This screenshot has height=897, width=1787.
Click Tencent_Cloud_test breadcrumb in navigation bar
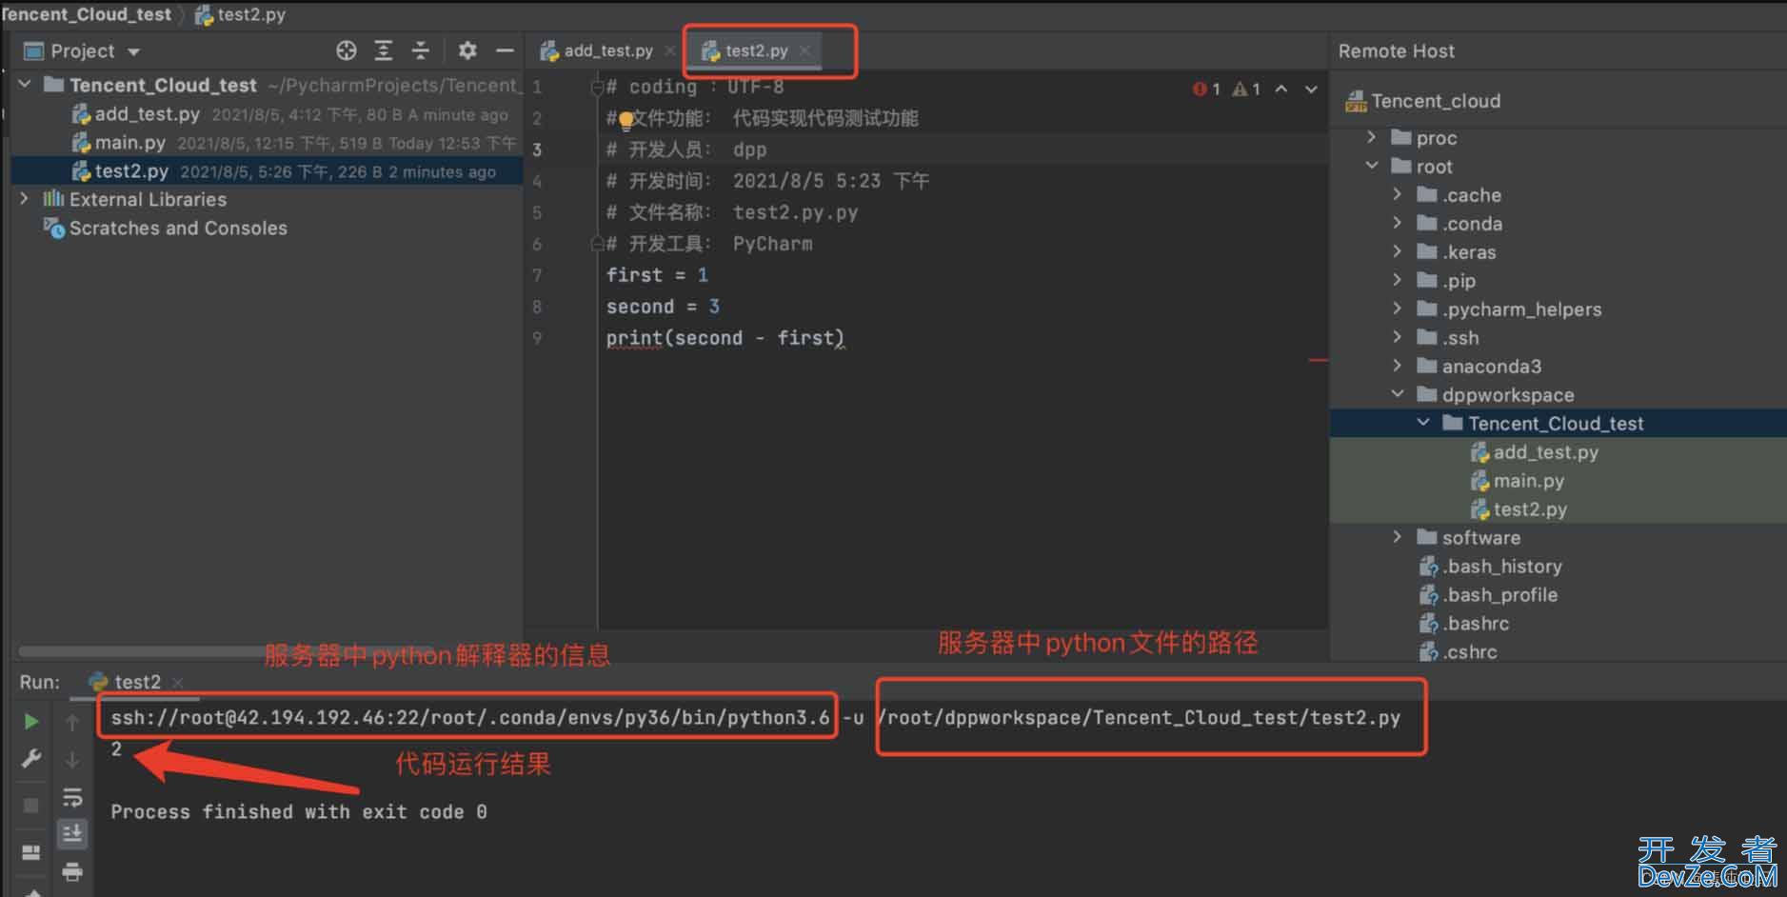point(86,14)
